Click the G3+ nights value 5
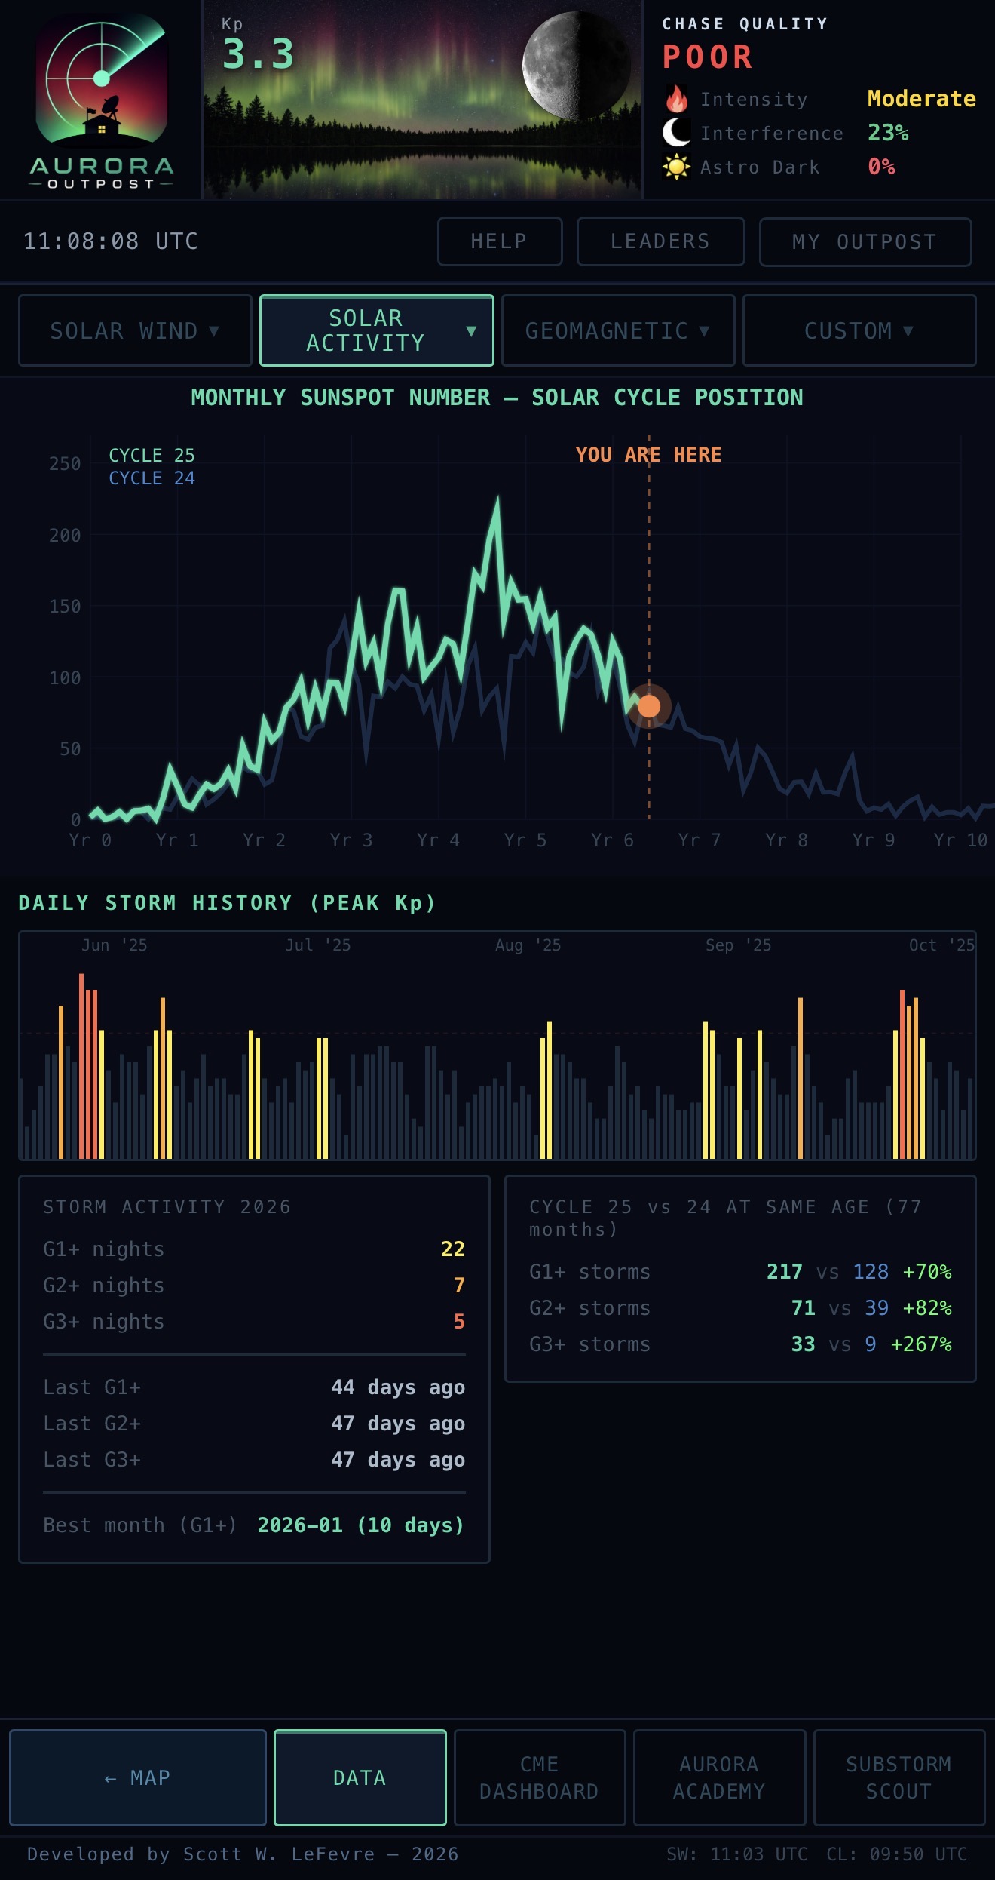This screenshot has width=995, height=1880. 459,1322
